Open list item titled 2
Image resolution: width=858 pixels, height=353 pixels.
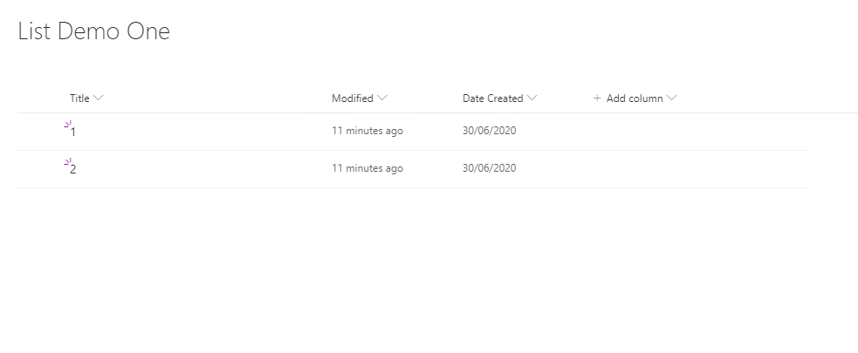tap(73, 169)
